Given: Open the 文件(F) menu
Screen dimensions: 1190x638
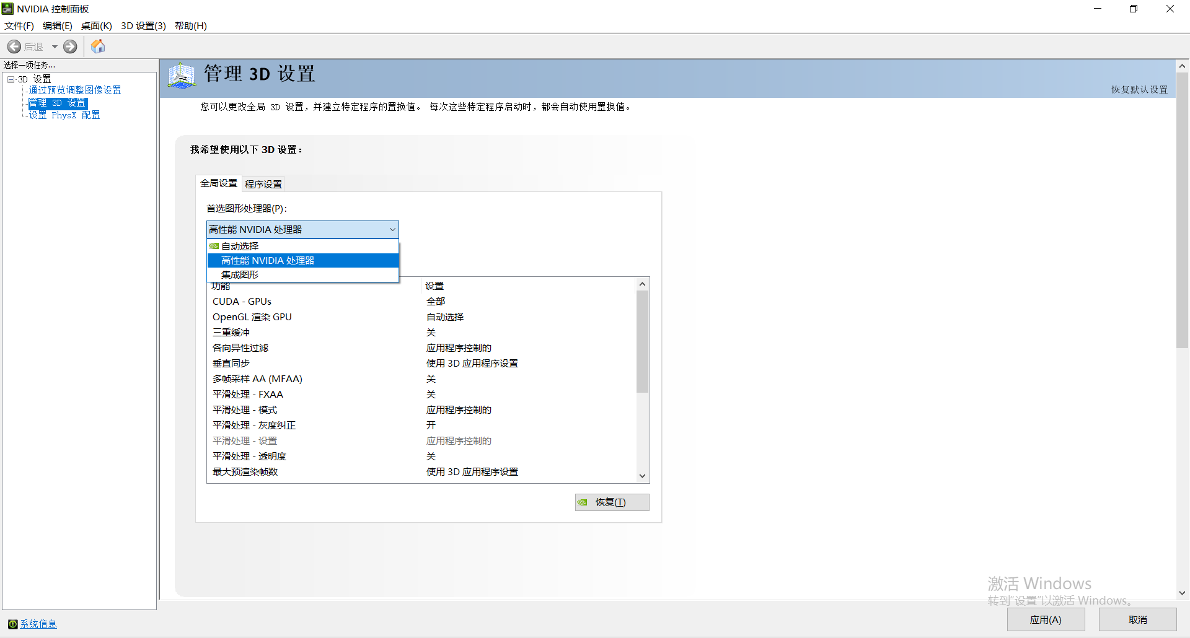Looking at the screenshot, I should pyautogui.click(x=19, y=25).
